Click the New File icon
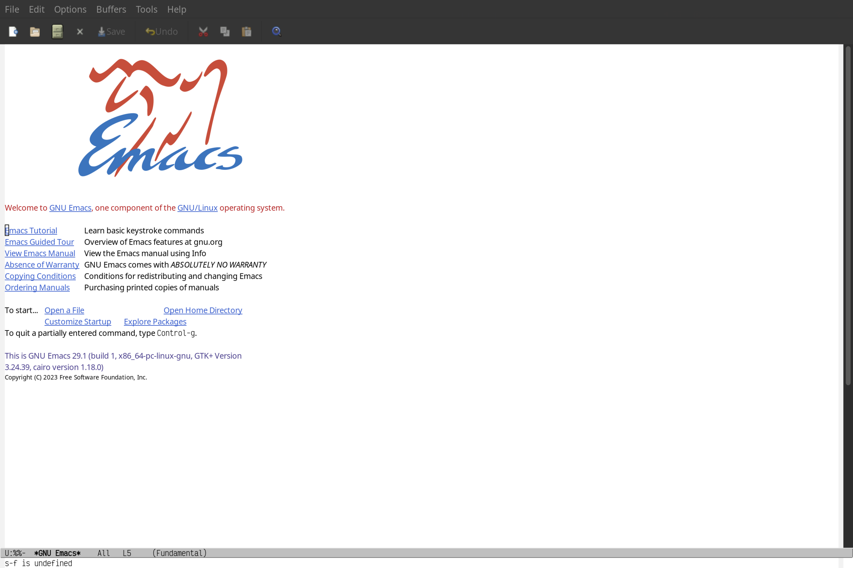 [x=13, y=30]
